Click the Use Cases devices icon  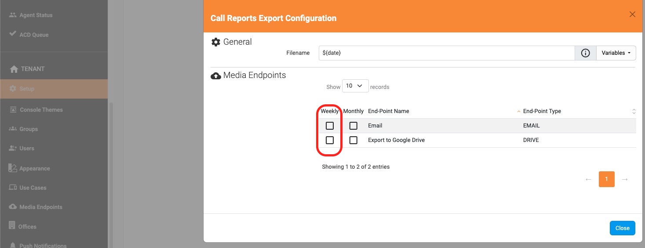(13, 188)
